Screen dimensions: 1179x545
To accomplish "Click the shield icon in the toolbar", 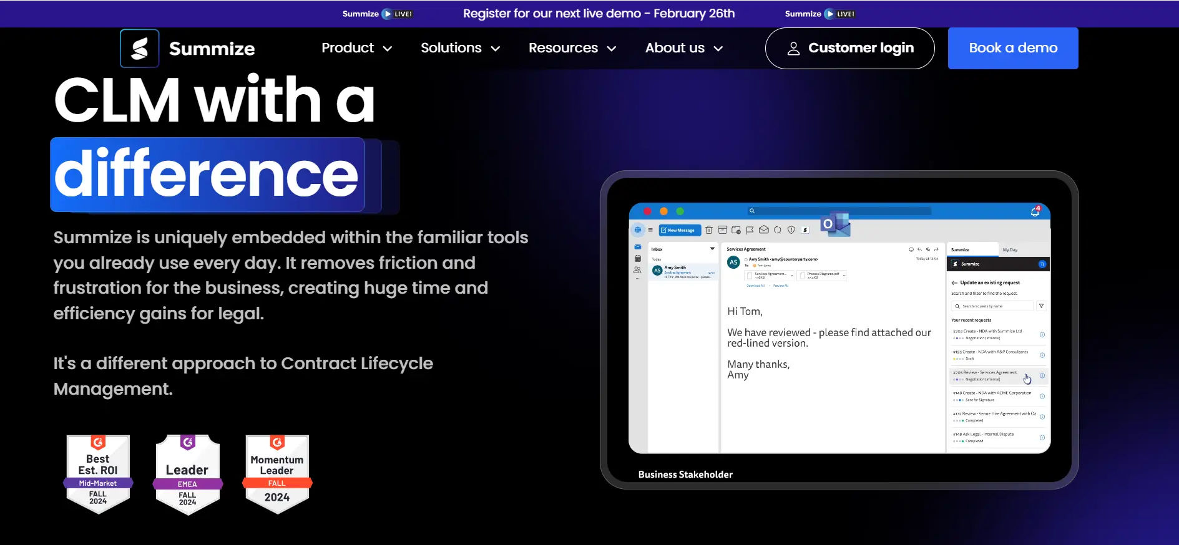I will (791, 230).
